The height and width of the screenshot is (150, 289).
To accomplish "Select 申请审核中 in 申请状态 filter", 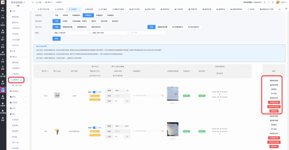I will [x=76, y=16].
